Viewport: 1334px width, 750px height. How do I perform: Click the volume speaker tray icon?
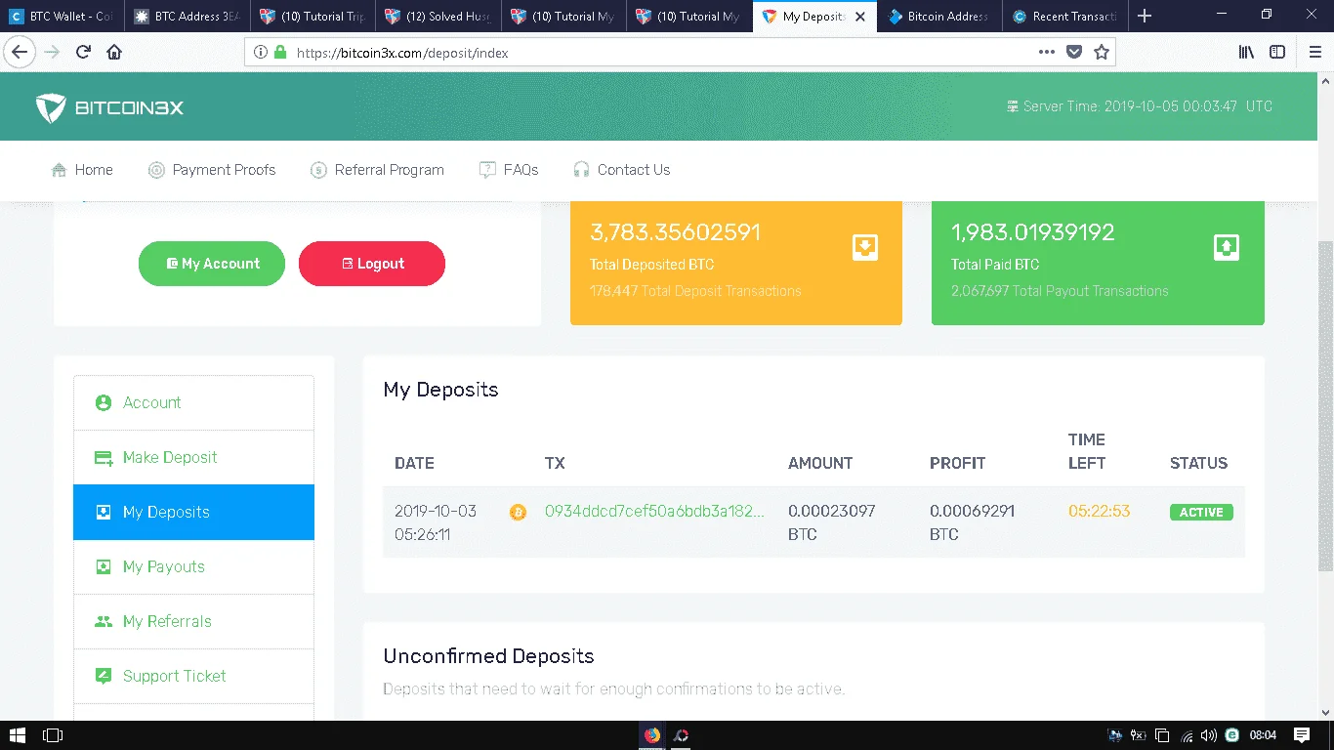click(x=1209, y=735)
